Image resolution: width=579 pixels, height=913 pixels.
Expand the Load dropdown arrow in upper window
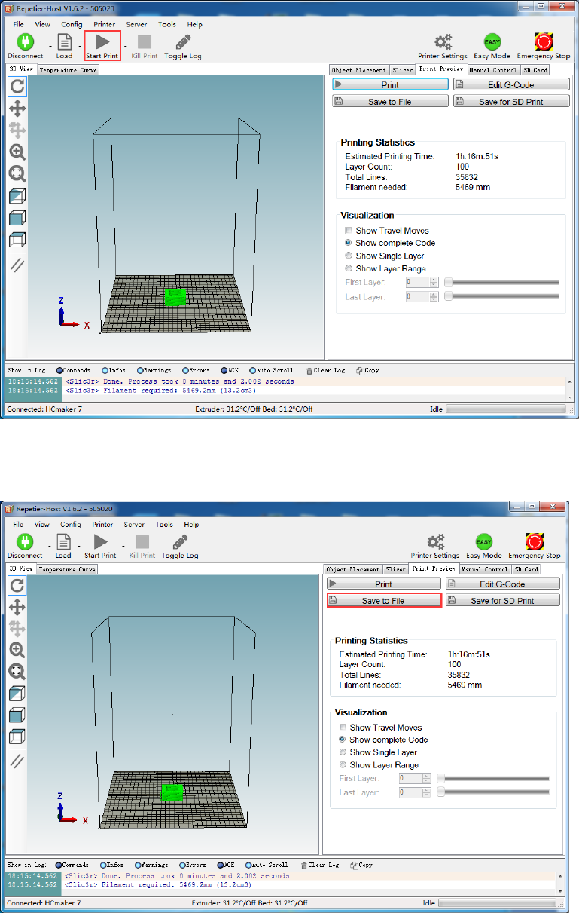80,46
